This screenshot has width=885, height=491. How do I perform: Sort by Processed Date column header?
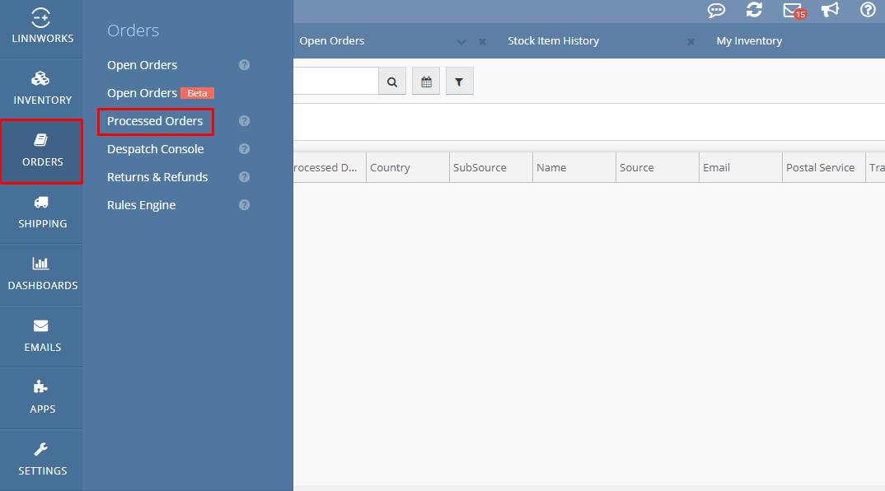point(330,167)
